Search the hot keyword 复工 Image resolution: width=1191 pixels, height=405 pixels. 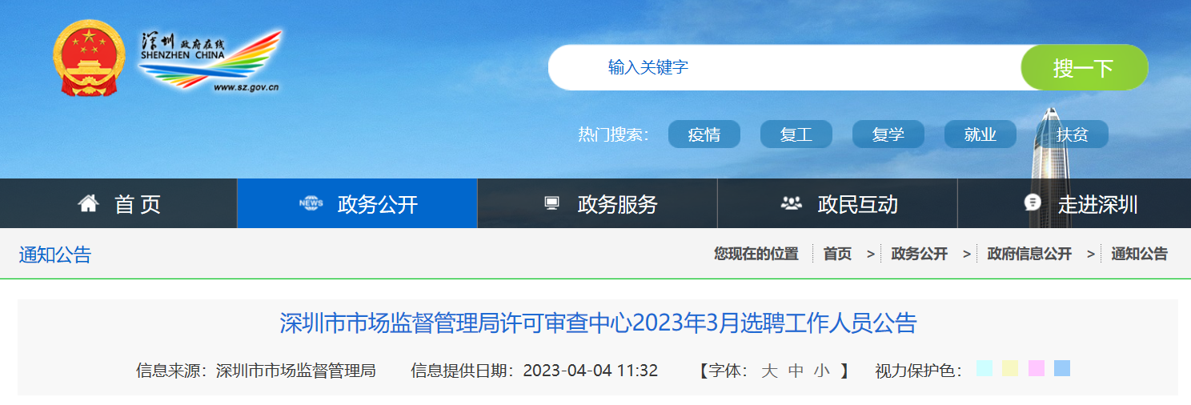[x=796, y=134]
